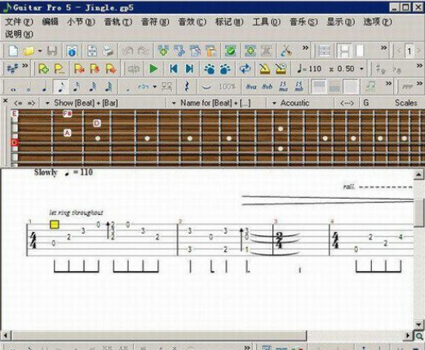Open the Name for [Beat] dropdown

point(211,103)
